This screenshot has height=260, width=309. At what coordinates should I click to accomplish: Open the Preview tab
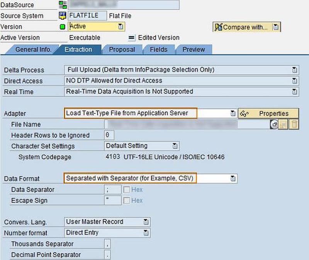(x=194, y=49)
